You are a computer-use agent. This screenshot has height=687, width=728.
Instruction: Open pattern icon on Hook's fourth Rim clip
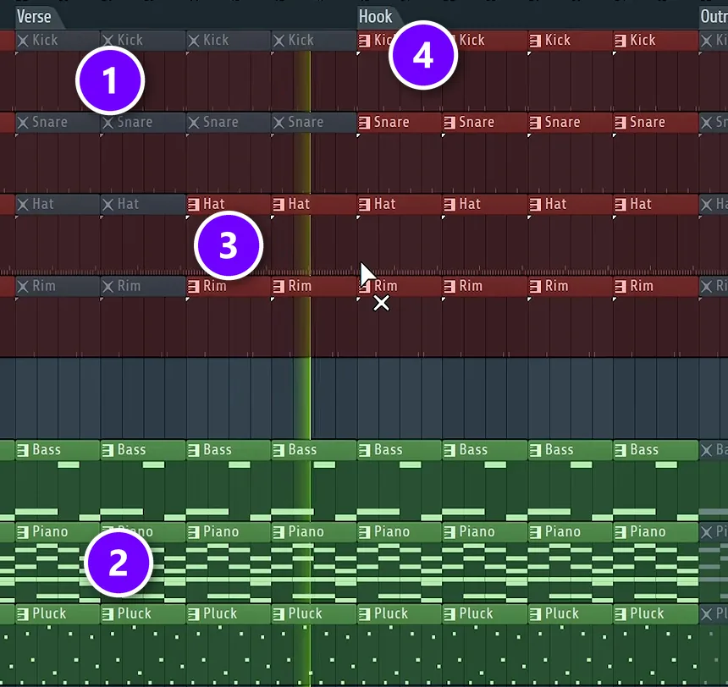pyautogui.click(x=620, y=287)
